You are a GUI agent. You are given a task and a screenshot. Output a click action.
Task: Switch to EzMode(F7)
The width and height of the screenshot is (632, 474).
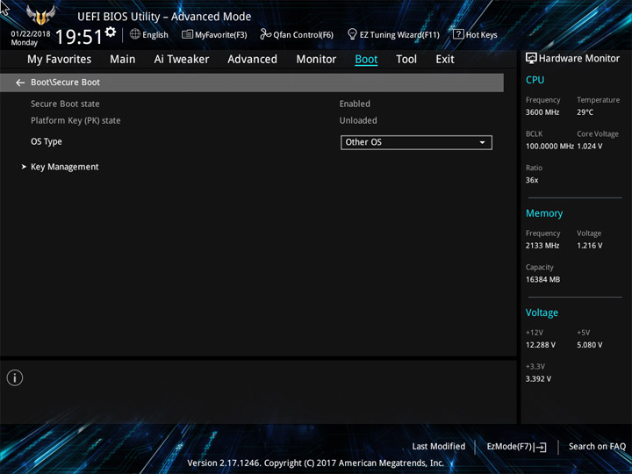click(516, 447)
